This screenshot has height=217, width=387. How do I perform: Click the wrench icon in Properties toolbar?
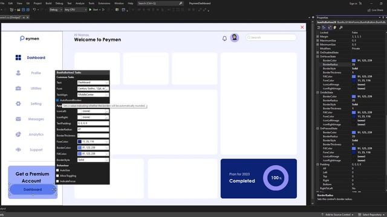point(341,28)
